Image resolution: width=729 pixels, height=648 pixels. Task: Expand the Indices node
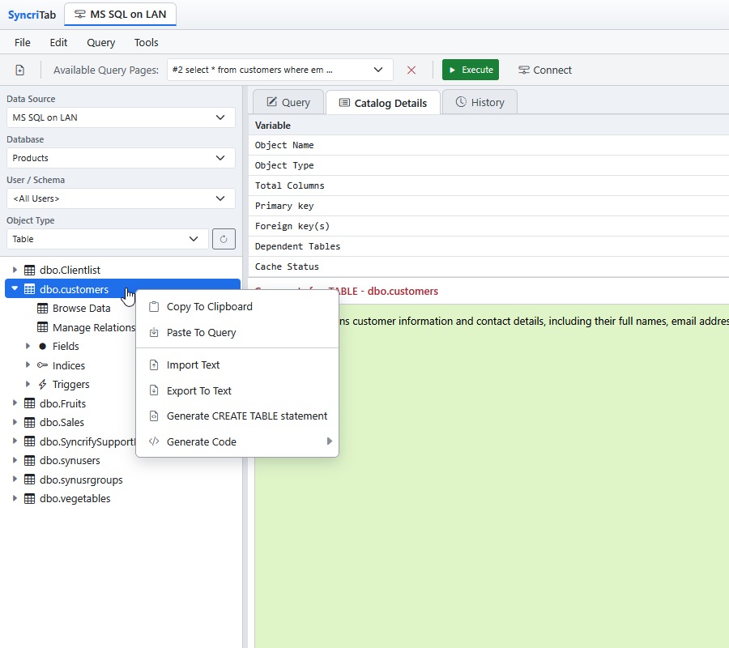[28, 365]
